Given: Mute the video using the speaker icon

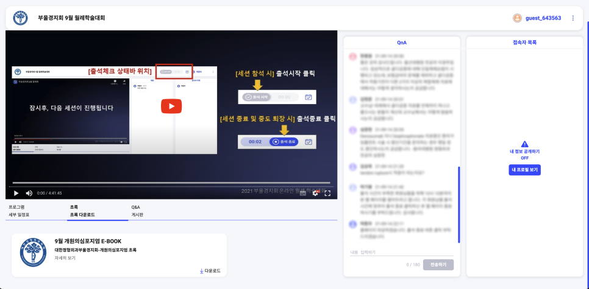Looking at the screenshot, I should tap(29, 193).
